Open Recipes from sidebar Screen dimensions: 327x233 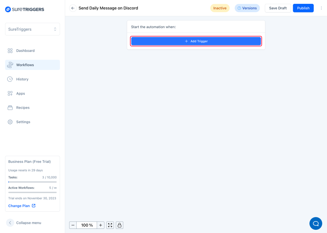[x=23, y=108]
